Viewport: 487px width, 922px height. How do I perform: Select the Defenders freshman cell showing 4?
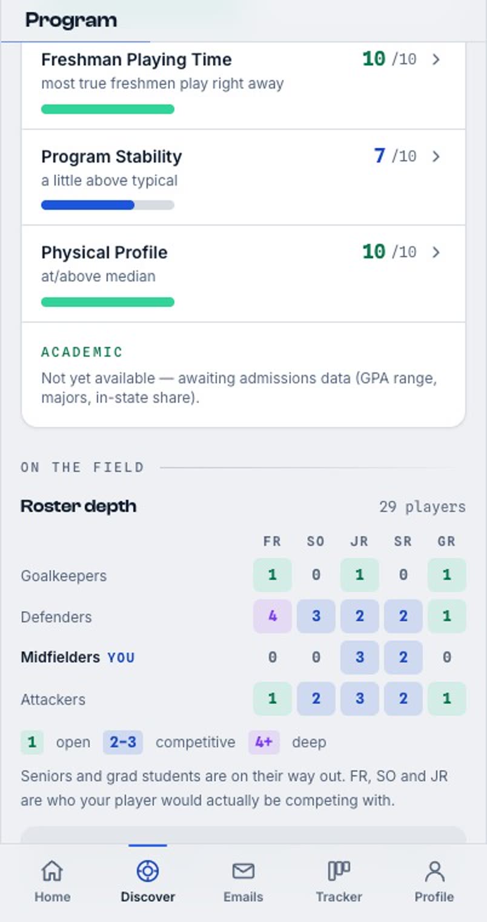point(273,616)
